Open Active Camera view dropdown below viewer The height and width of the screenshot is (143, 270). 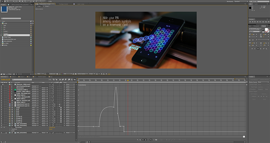(82, 74)
